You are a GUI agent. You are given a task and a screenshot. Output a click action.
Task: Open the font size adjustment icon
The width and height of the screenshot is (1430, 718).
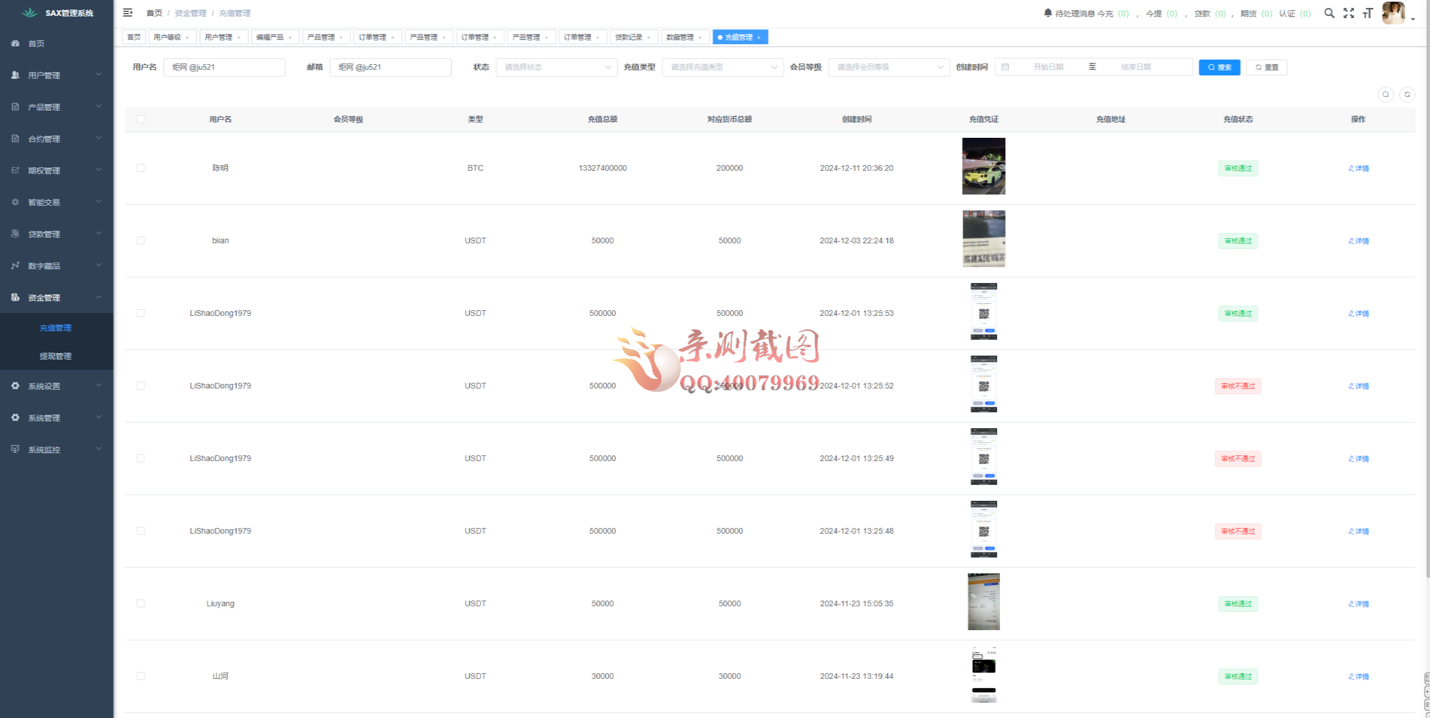tap(1368, 13)
